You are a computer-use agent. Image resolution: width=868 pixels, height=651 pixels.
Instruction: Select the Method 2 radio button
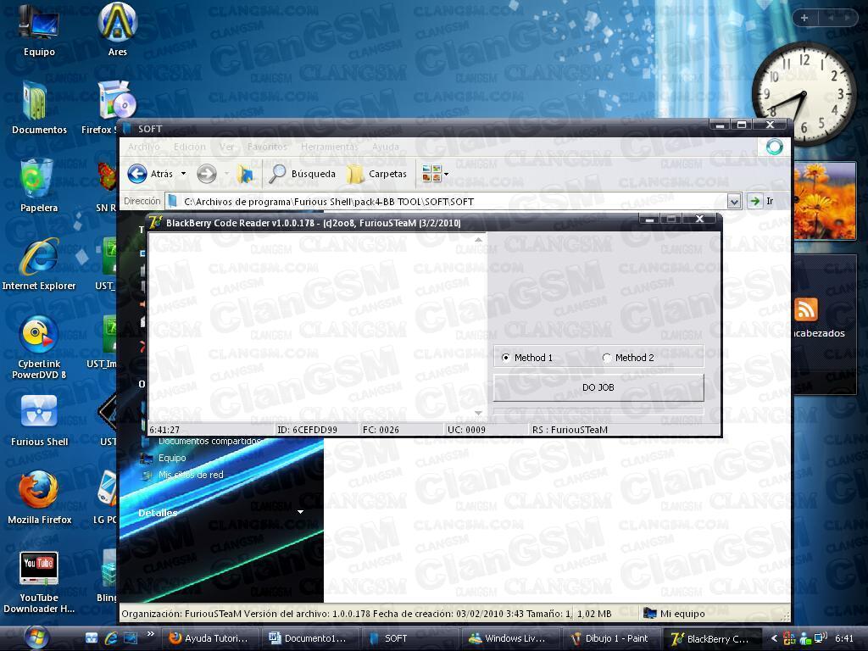(606, 358)
